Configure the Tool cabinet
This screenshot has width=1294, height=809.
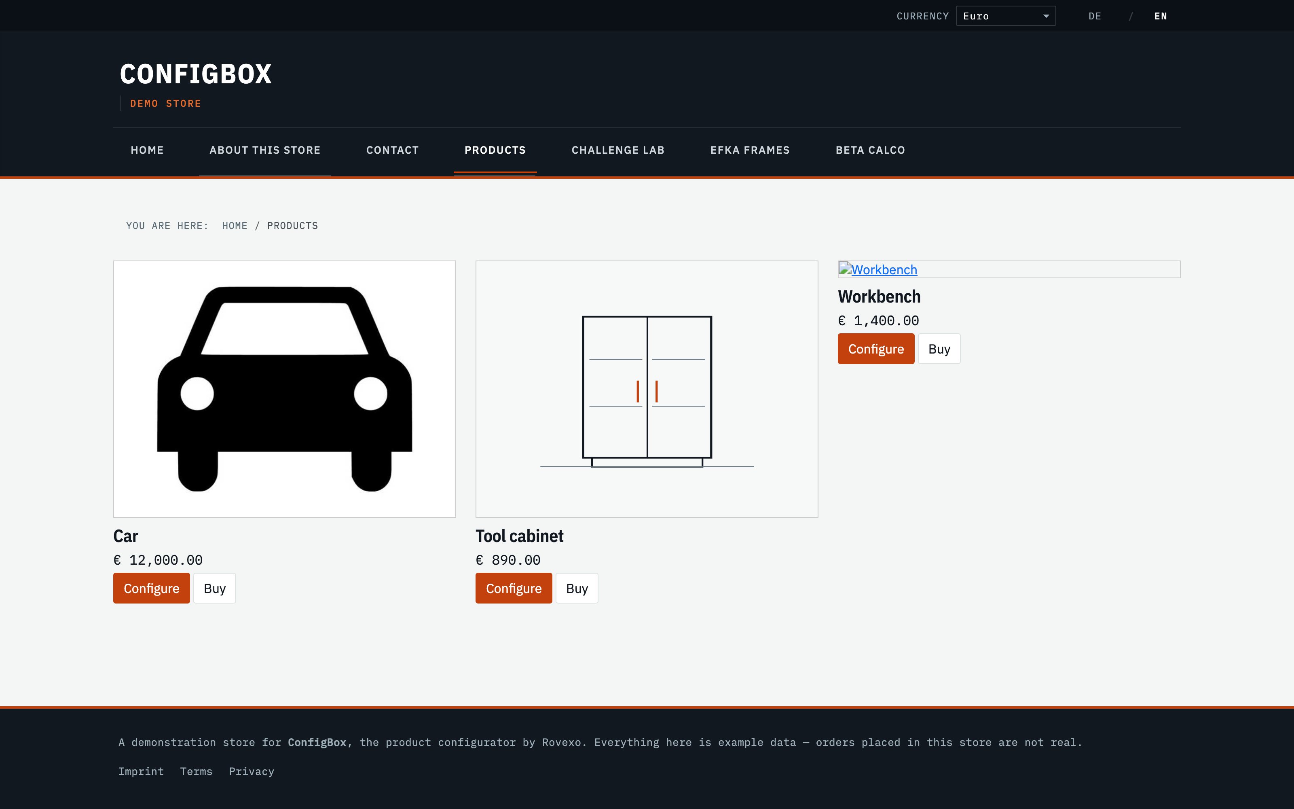coord(513,588)
